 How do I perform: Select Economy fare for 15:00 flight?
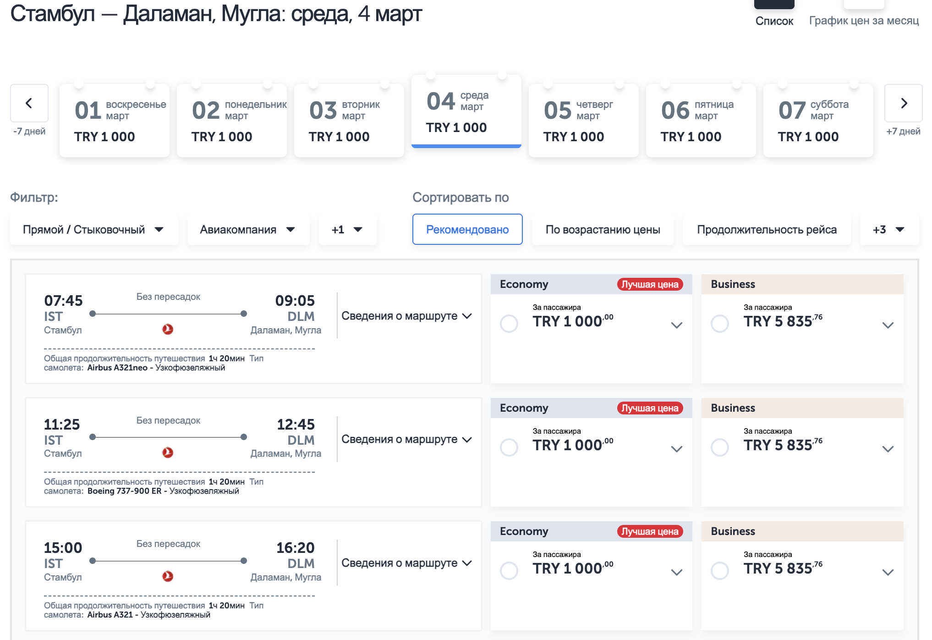[509, 570]
